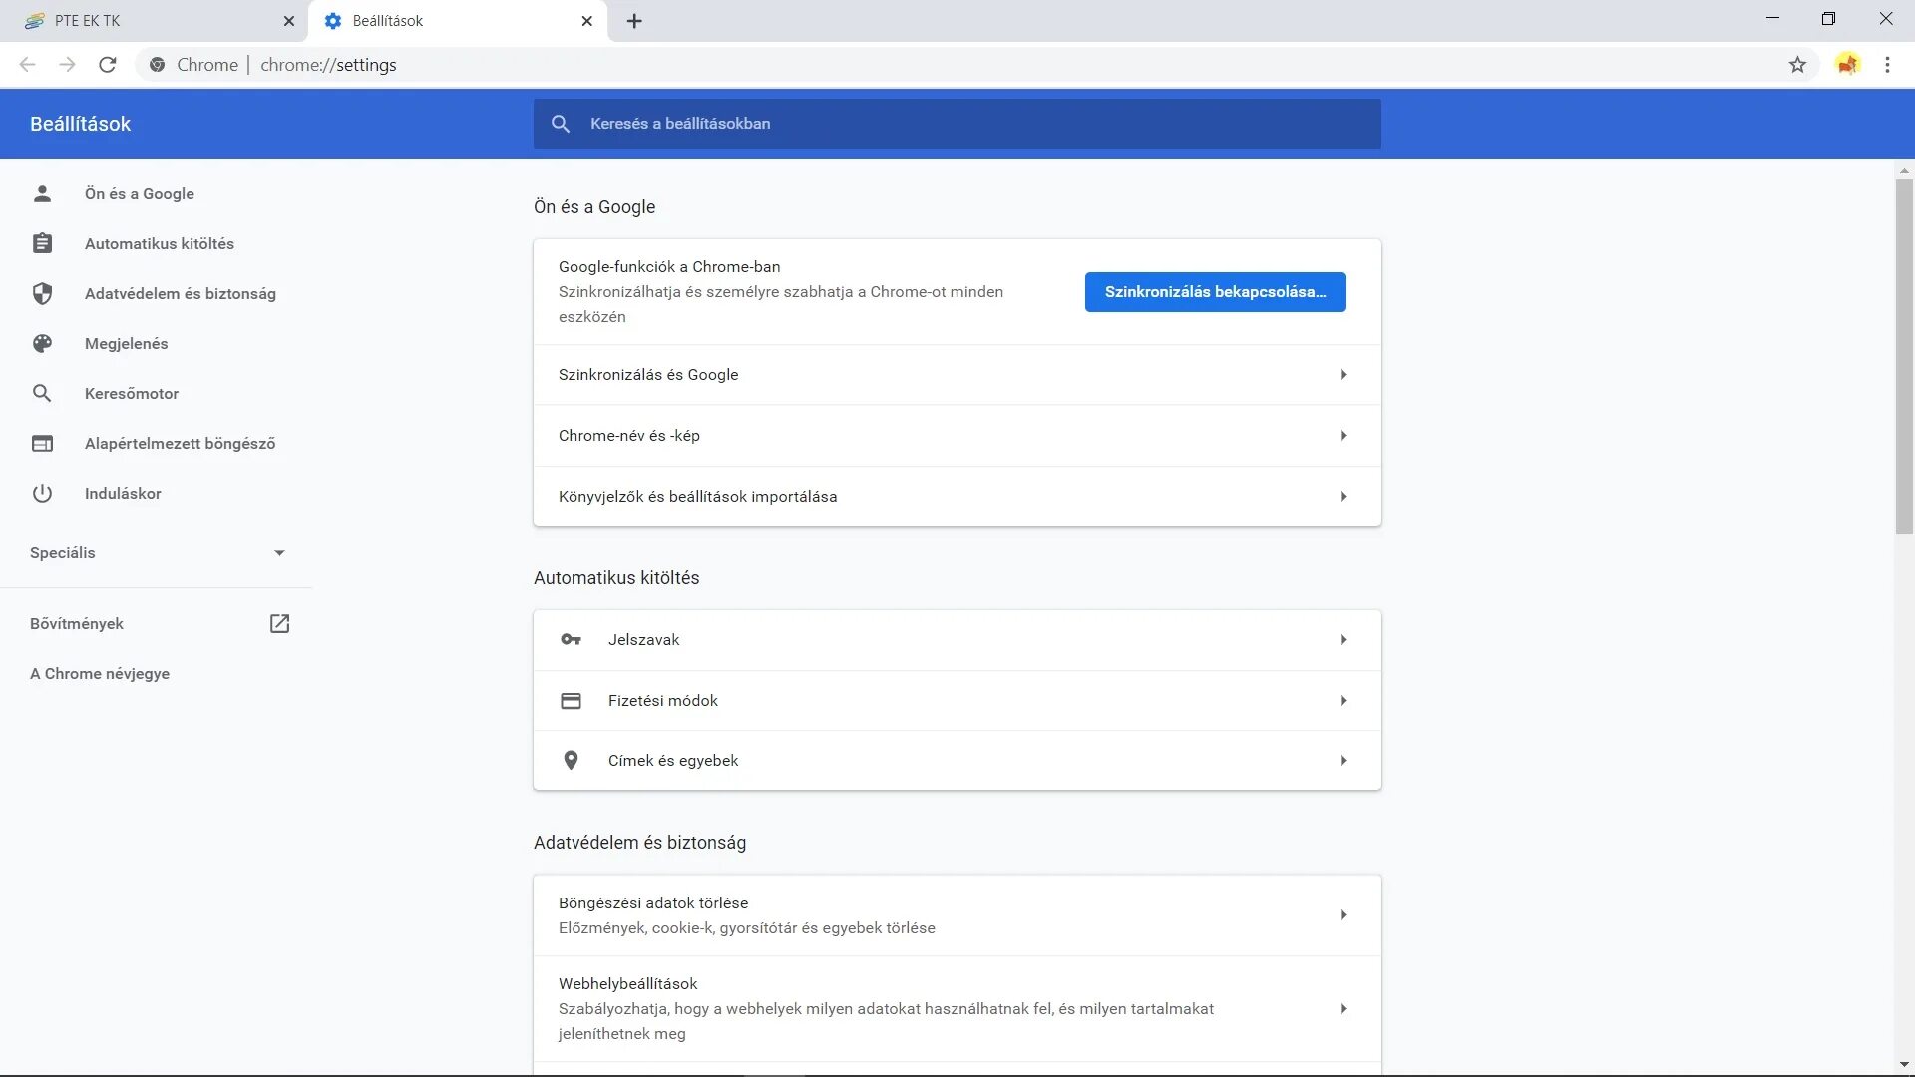Screen dimensions: 1915x1077
Task: Select Megjelenés in sidebar
Action: 126,343
